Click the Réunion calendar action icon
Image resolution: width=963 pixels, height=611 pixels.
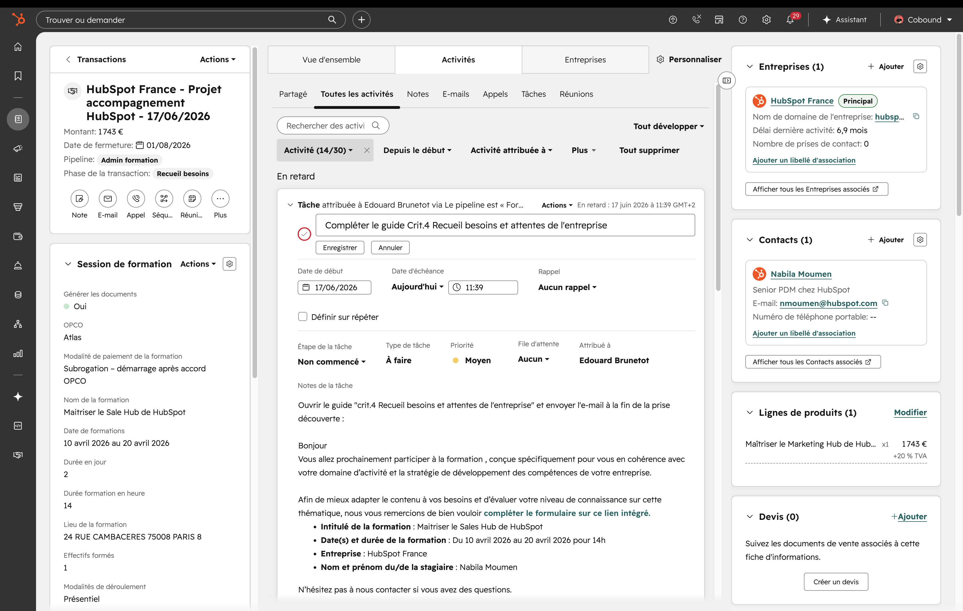tap(192, 199)
